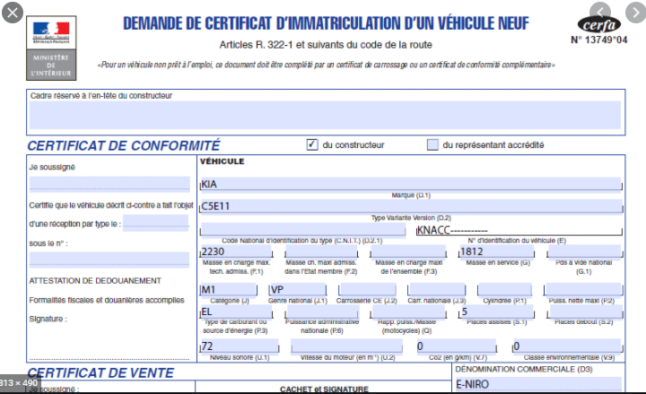646x394 pixels.
Task: Click the empty F.3 mass field
Action: tap(408, 251)
